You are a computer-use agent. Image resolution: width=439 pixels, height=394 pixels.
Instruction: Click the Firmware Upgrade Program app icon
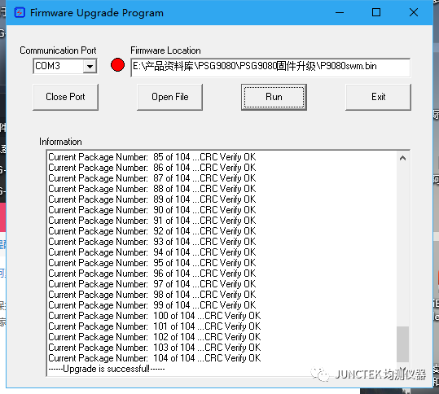pyautogui.click(x=20, y=13)
